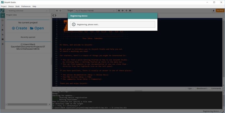Click the Project view horizontal scrollbar
Image resolution: width=225 pixels, height=113 pixels.
tap(28, 104)
